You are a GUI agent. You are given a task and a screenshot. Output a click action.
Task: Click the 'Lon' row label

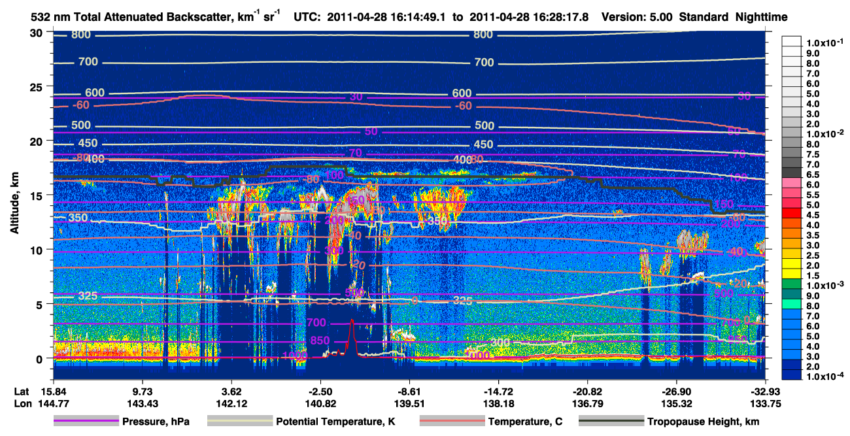22,403
